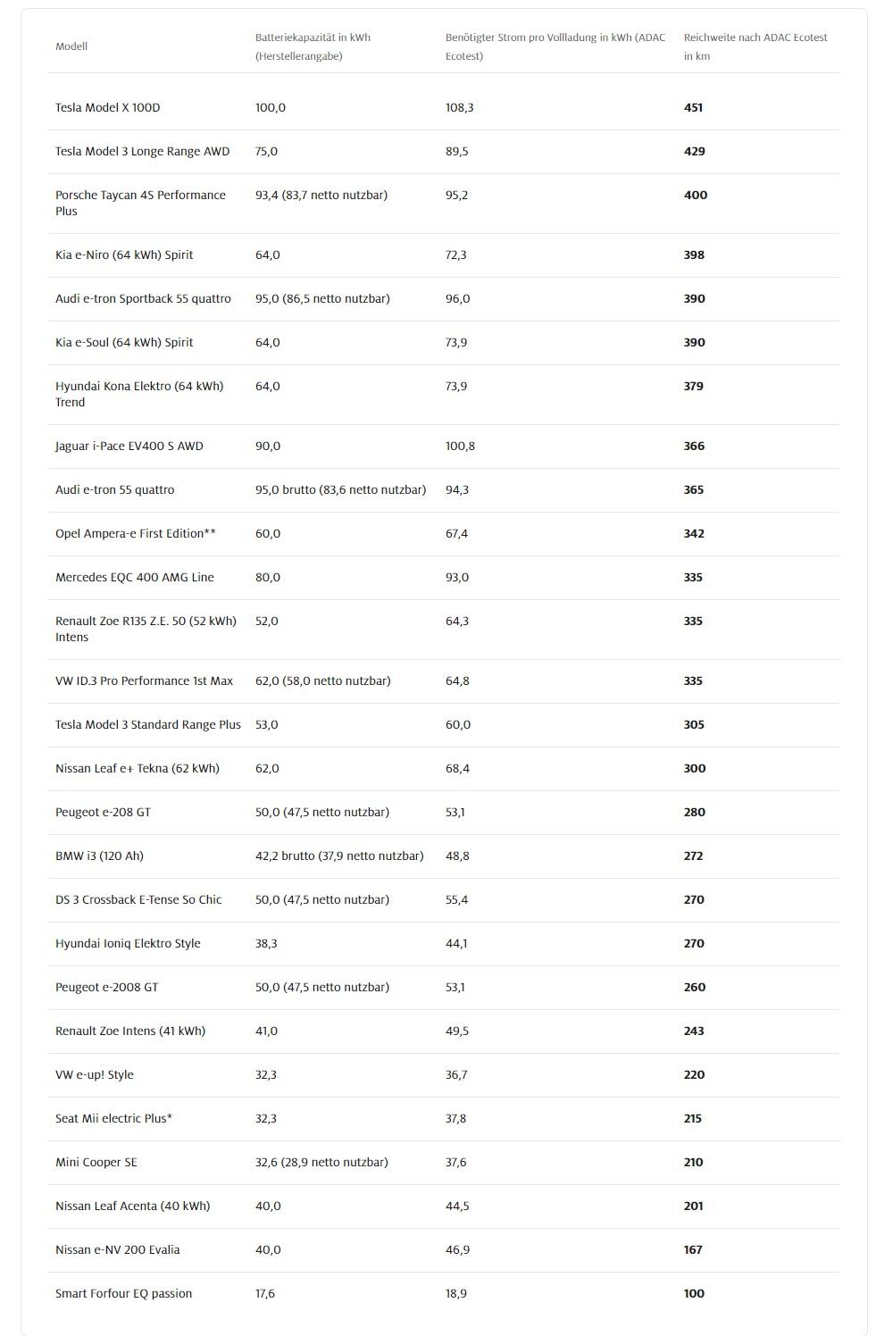Select the VW ID.3 Pro Performance 1st Max row

(144, 681)
